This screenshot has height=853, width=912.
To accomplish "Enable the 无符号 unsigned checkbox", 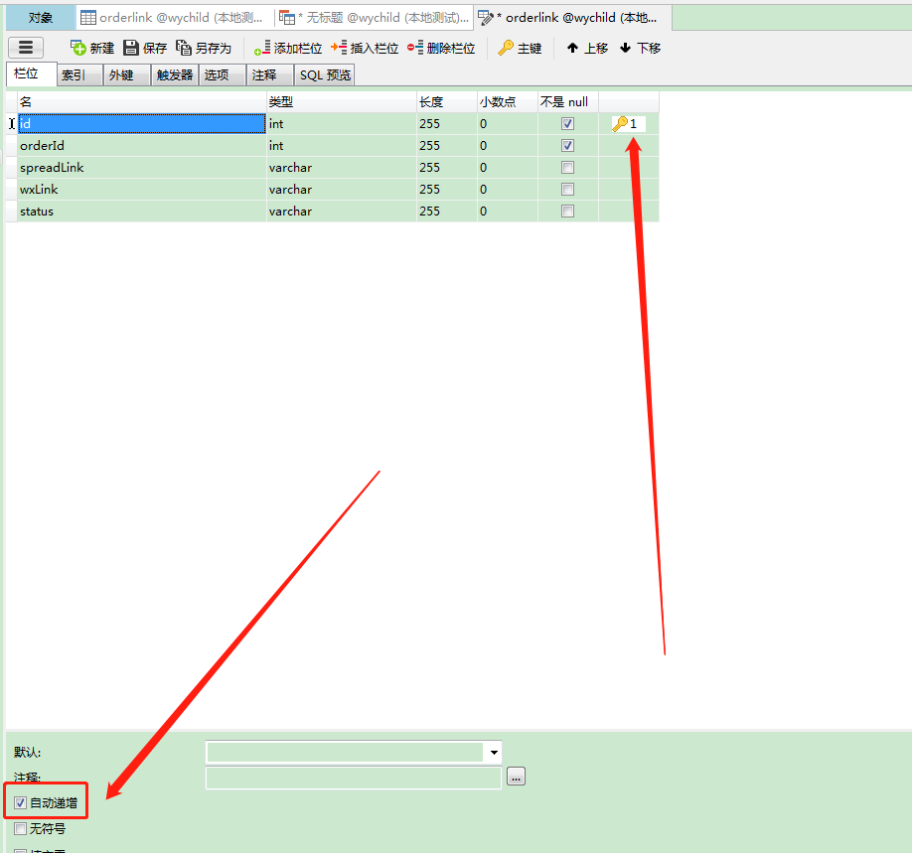I will pos(20,828).
